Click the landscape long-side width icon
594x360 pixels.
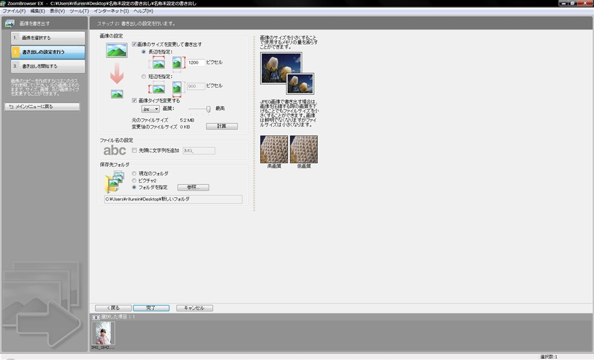158,64
